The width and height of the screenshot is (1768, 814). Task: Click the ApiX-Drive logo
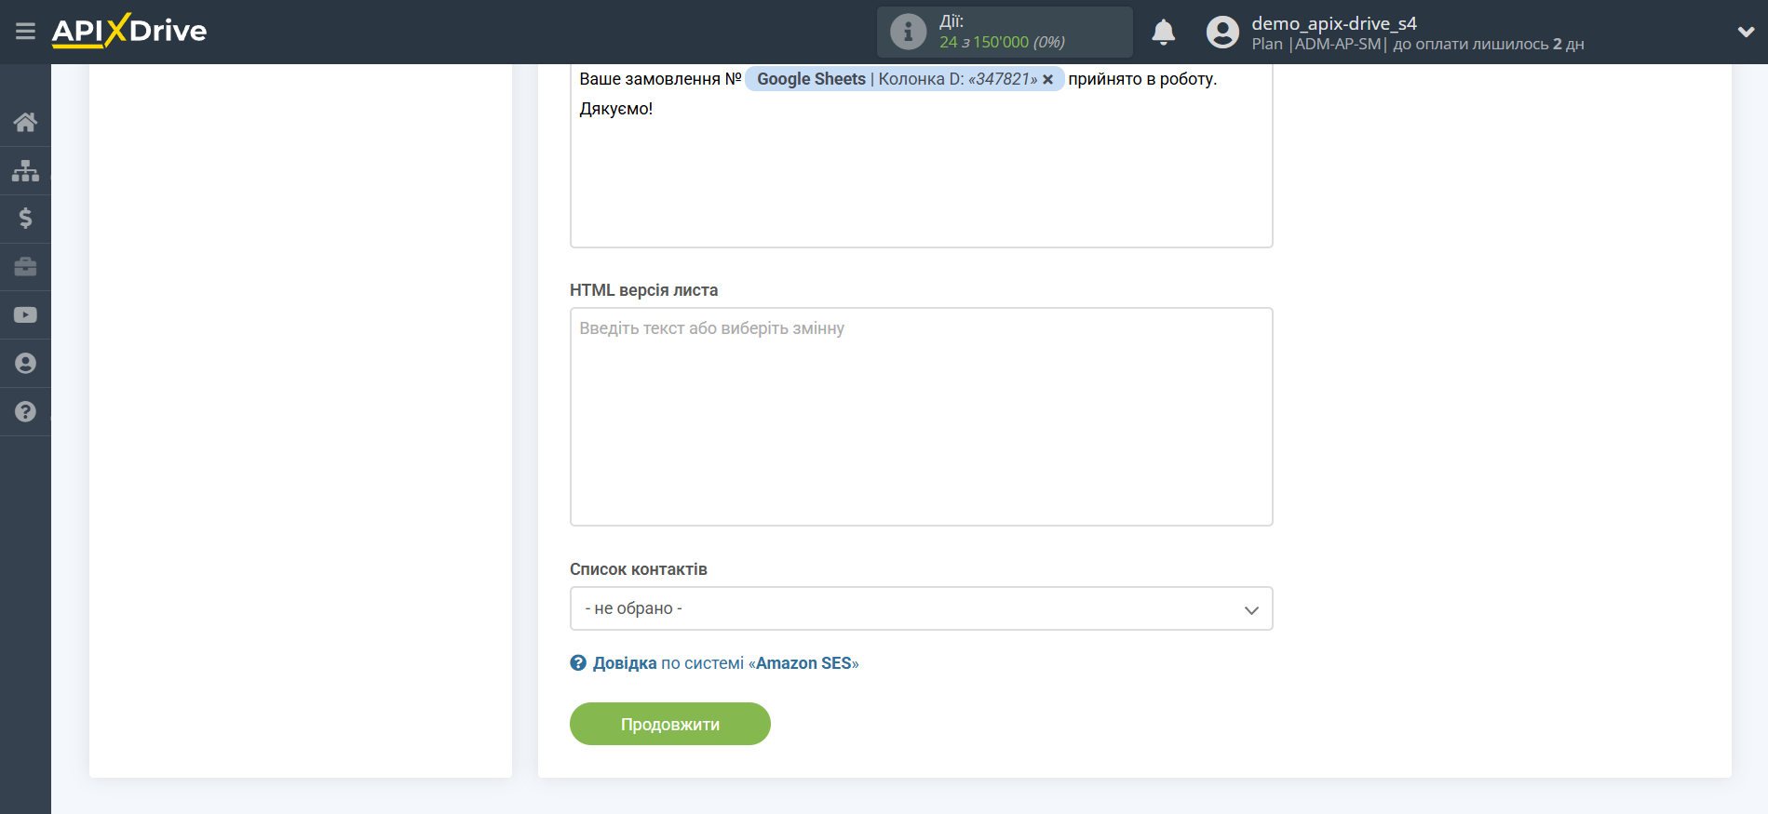point(129,31)
